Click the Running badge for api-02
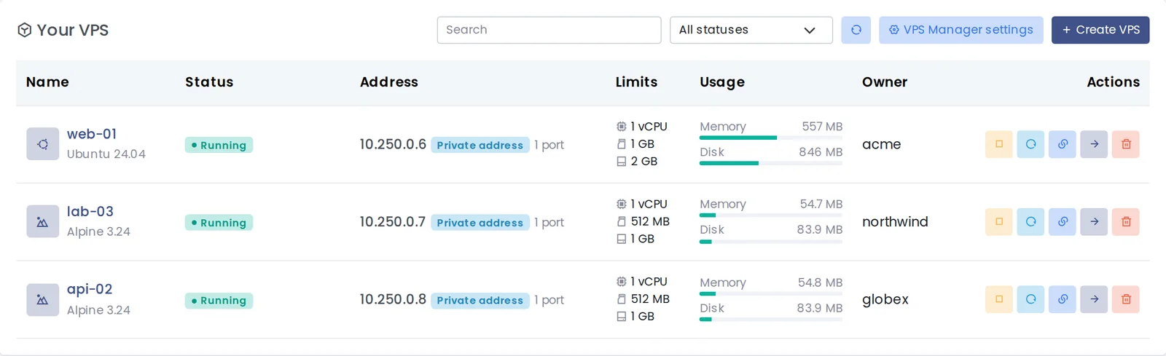 [x=219, y=300]
